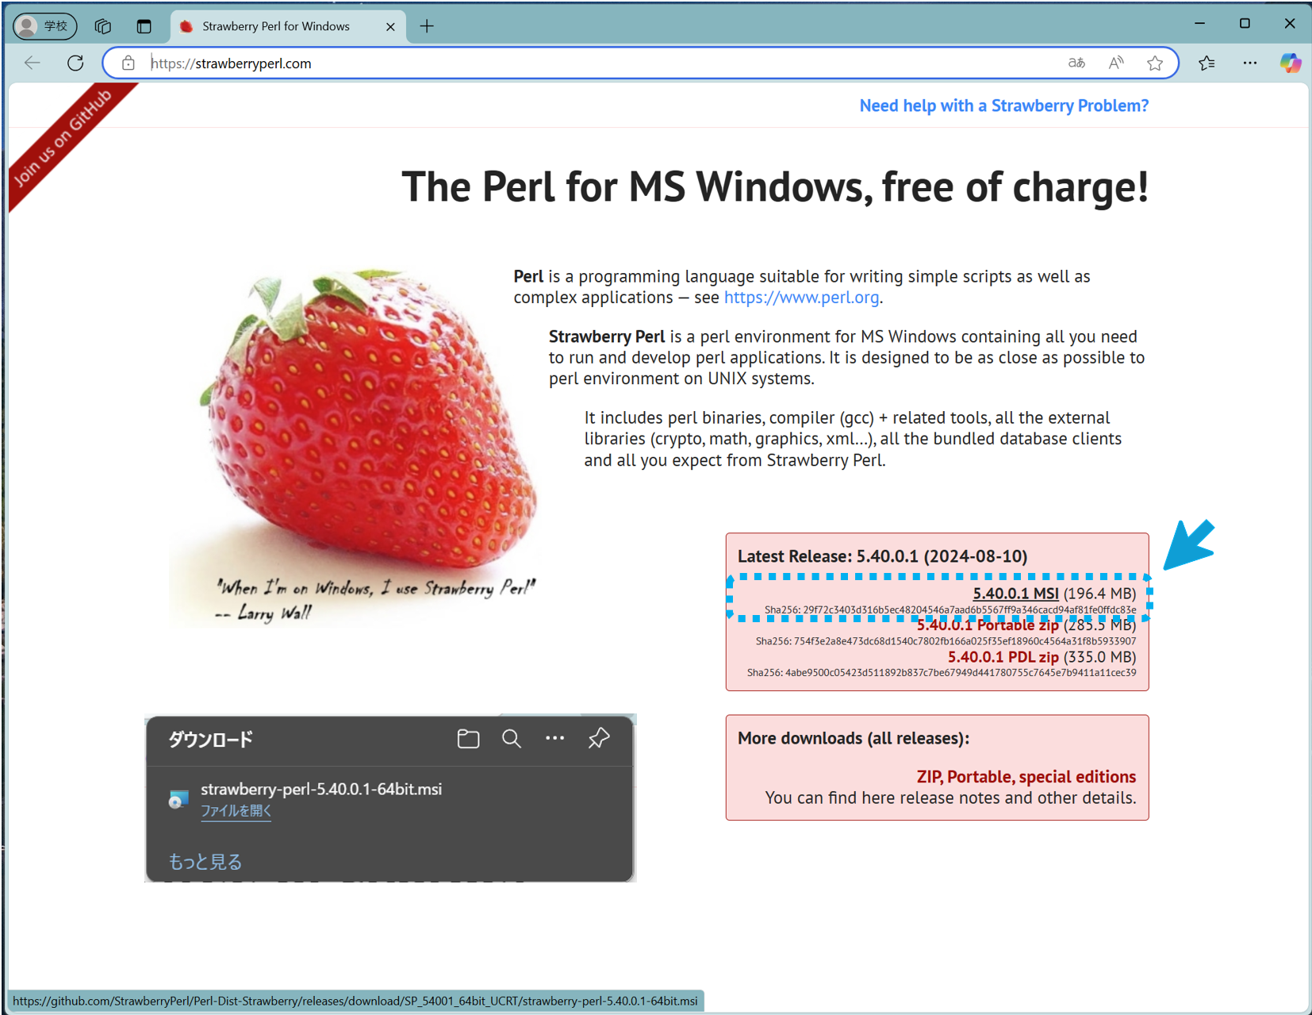Open the browser settings menu
Screen dimensions: 1312x1015
click(1250, 63)
